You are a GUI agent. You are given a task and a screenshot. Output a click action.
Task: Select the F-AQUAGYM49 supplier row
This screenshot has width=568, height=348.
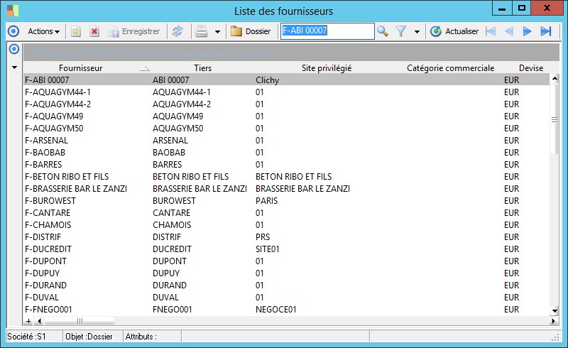(x=286, y=116)
